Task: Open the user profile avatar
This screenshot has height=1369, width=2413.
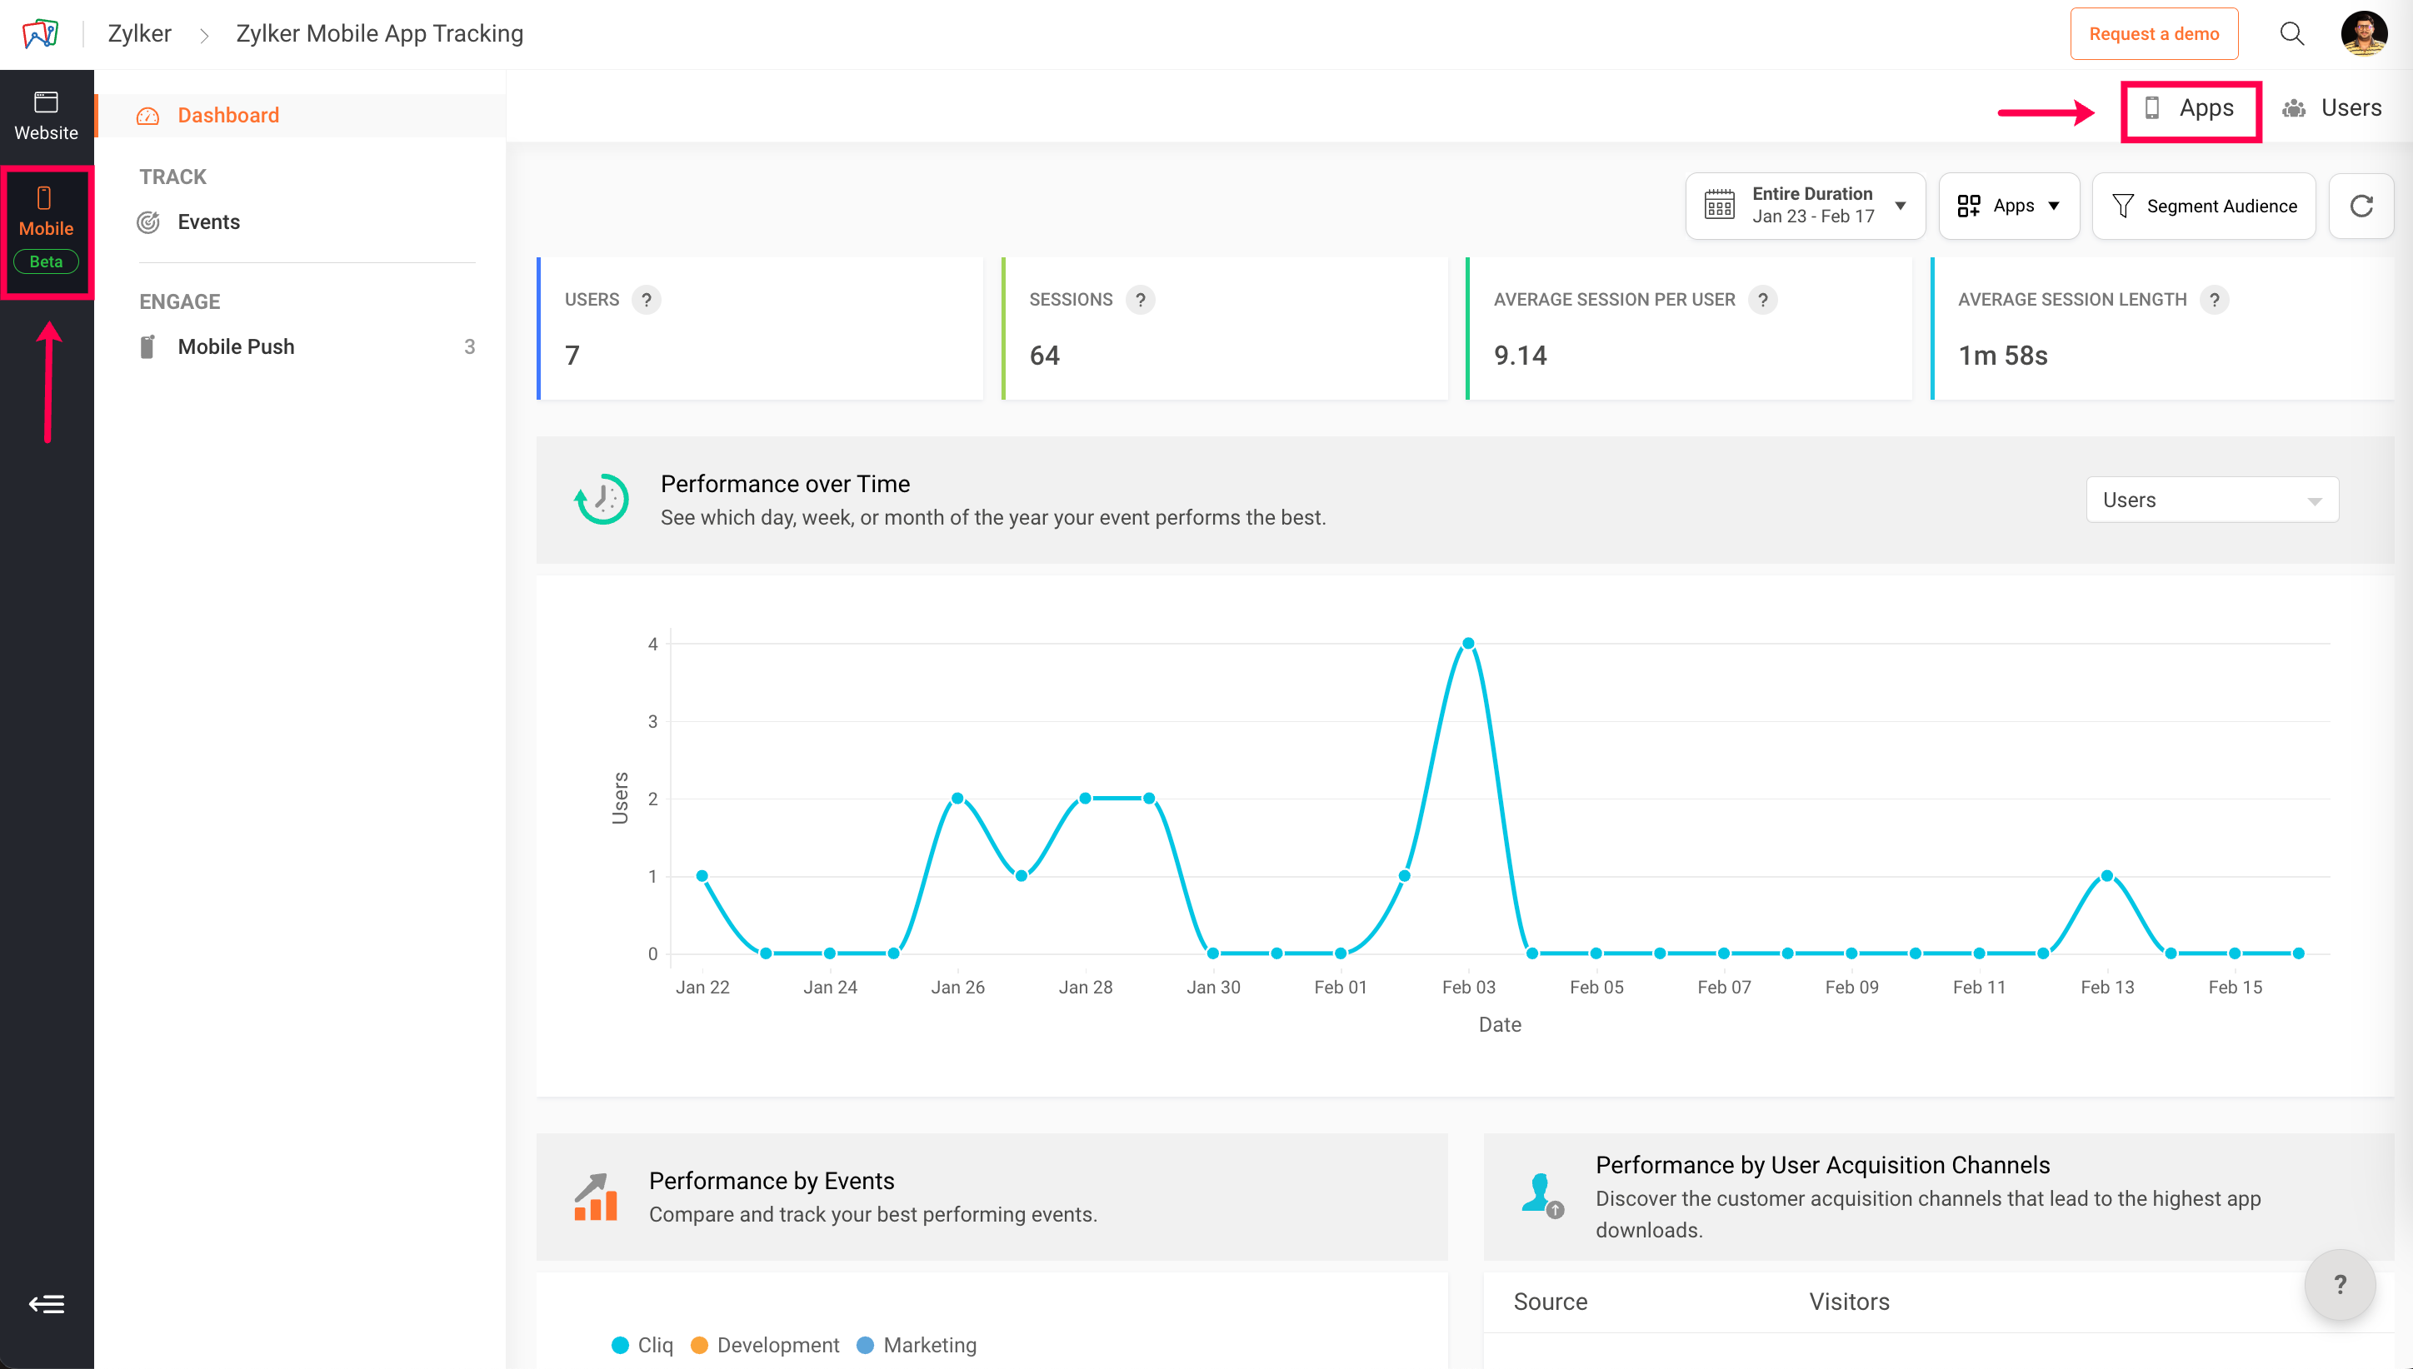Action: point(2363,34)
